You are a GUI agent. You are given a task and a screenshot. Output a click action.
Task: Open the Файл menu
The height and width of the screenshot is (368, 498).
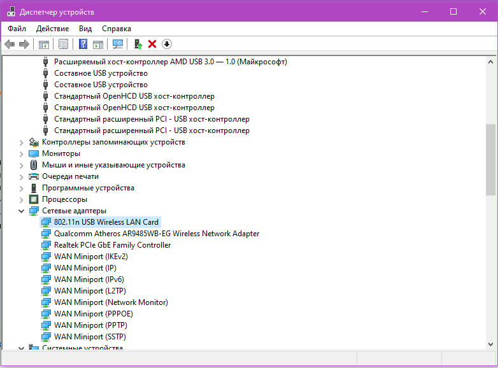17,29
